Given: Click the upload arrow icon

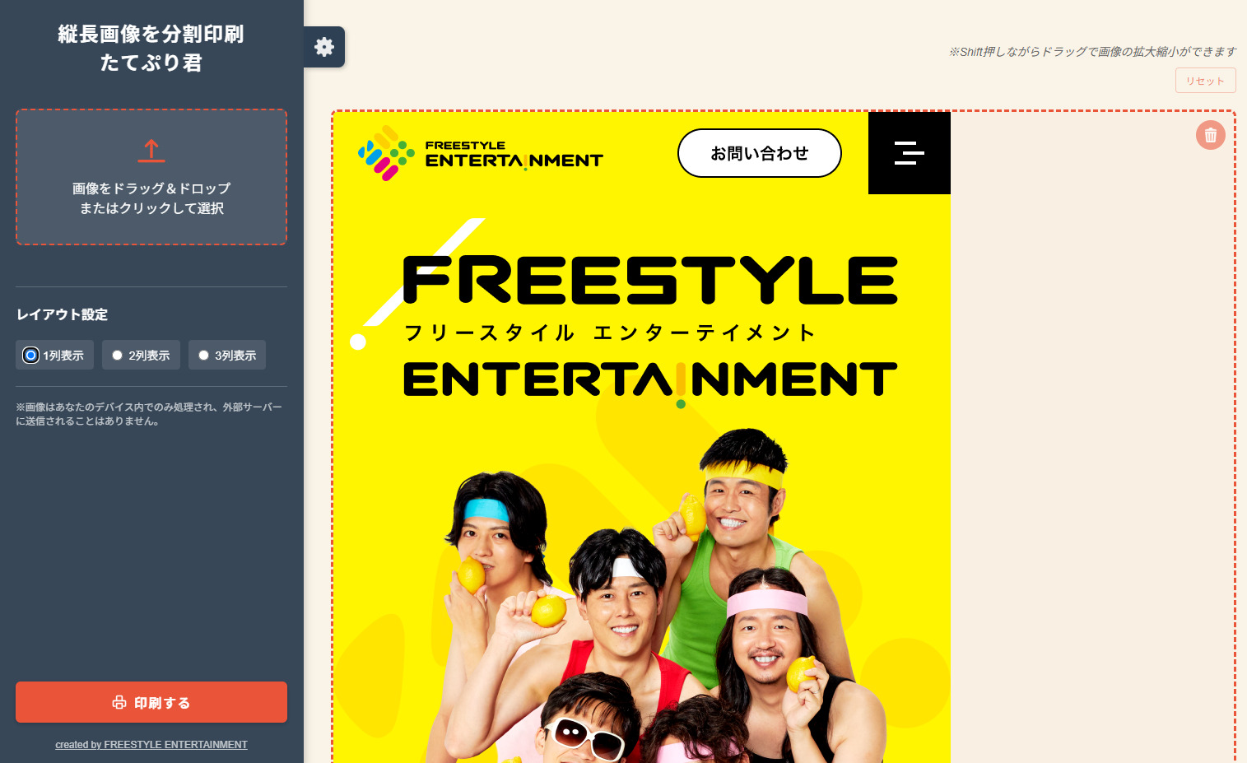Looking at the screenshot, I should [151, 151].
